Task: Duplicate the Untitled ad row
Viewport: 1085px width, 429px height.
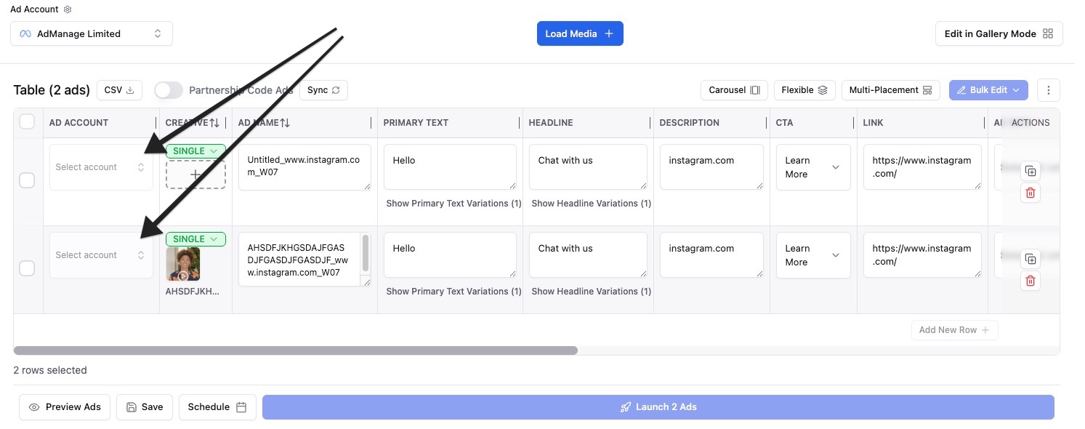Action: click(1030, 172)
